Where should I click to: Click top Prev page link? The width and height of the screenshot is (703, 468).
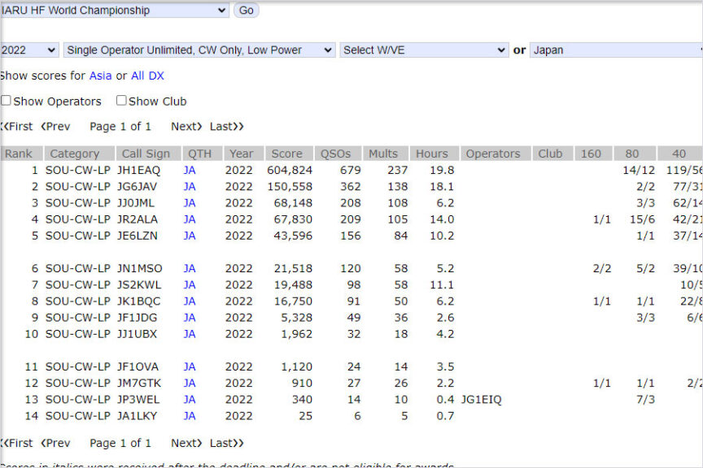coord(55,126)
